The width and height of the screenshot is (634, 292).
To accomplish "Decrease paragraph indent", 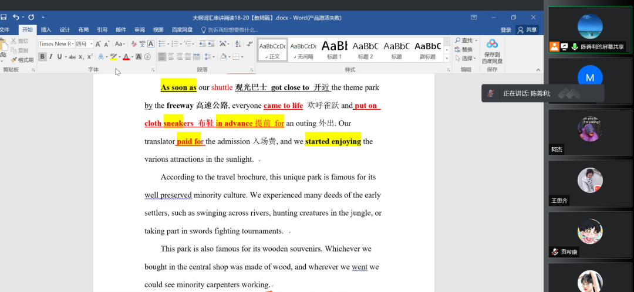I will 203,43.
